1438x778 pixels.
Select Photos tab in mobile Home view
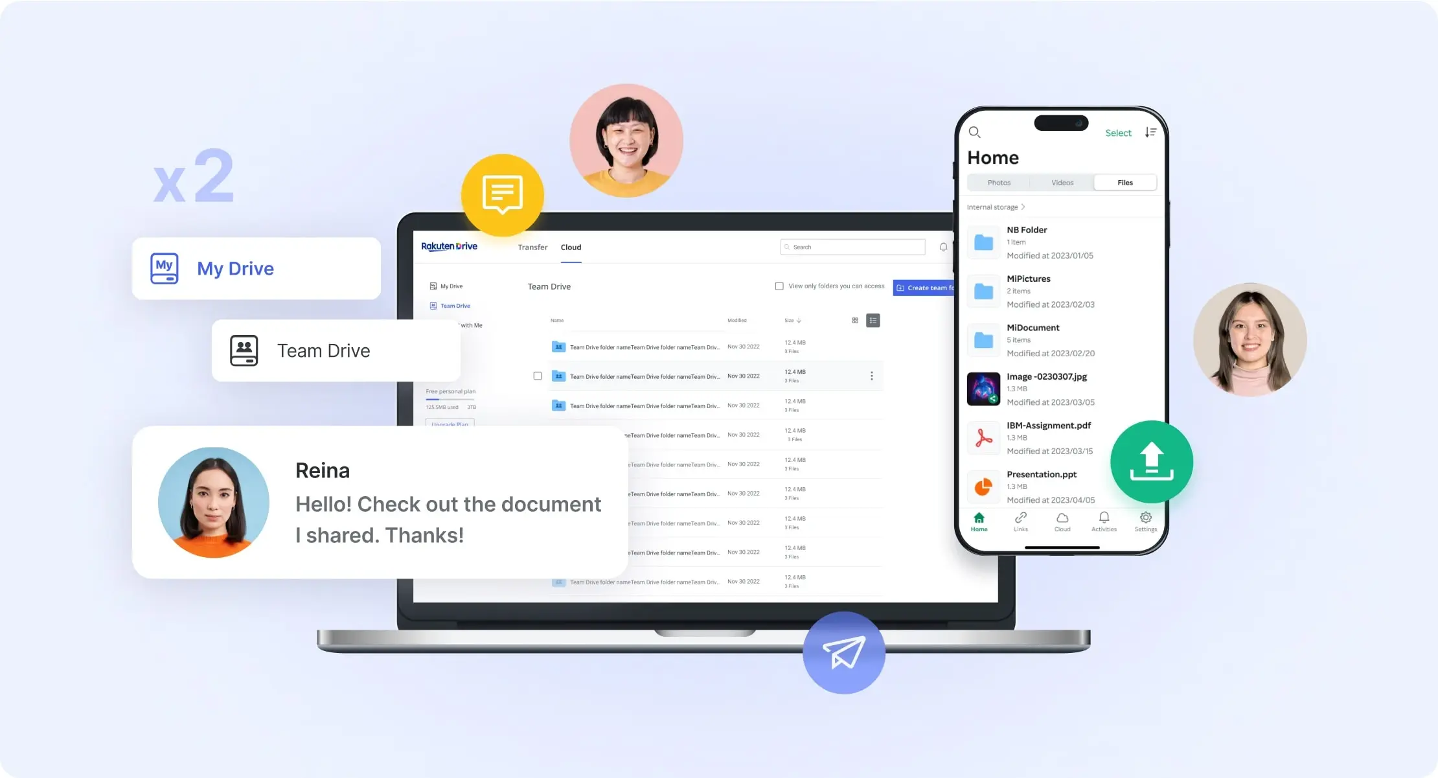pos(999,182)
